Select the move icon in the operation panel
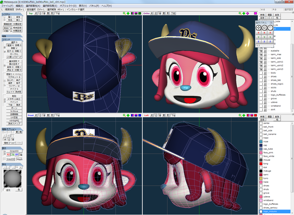 coord(258,28)
